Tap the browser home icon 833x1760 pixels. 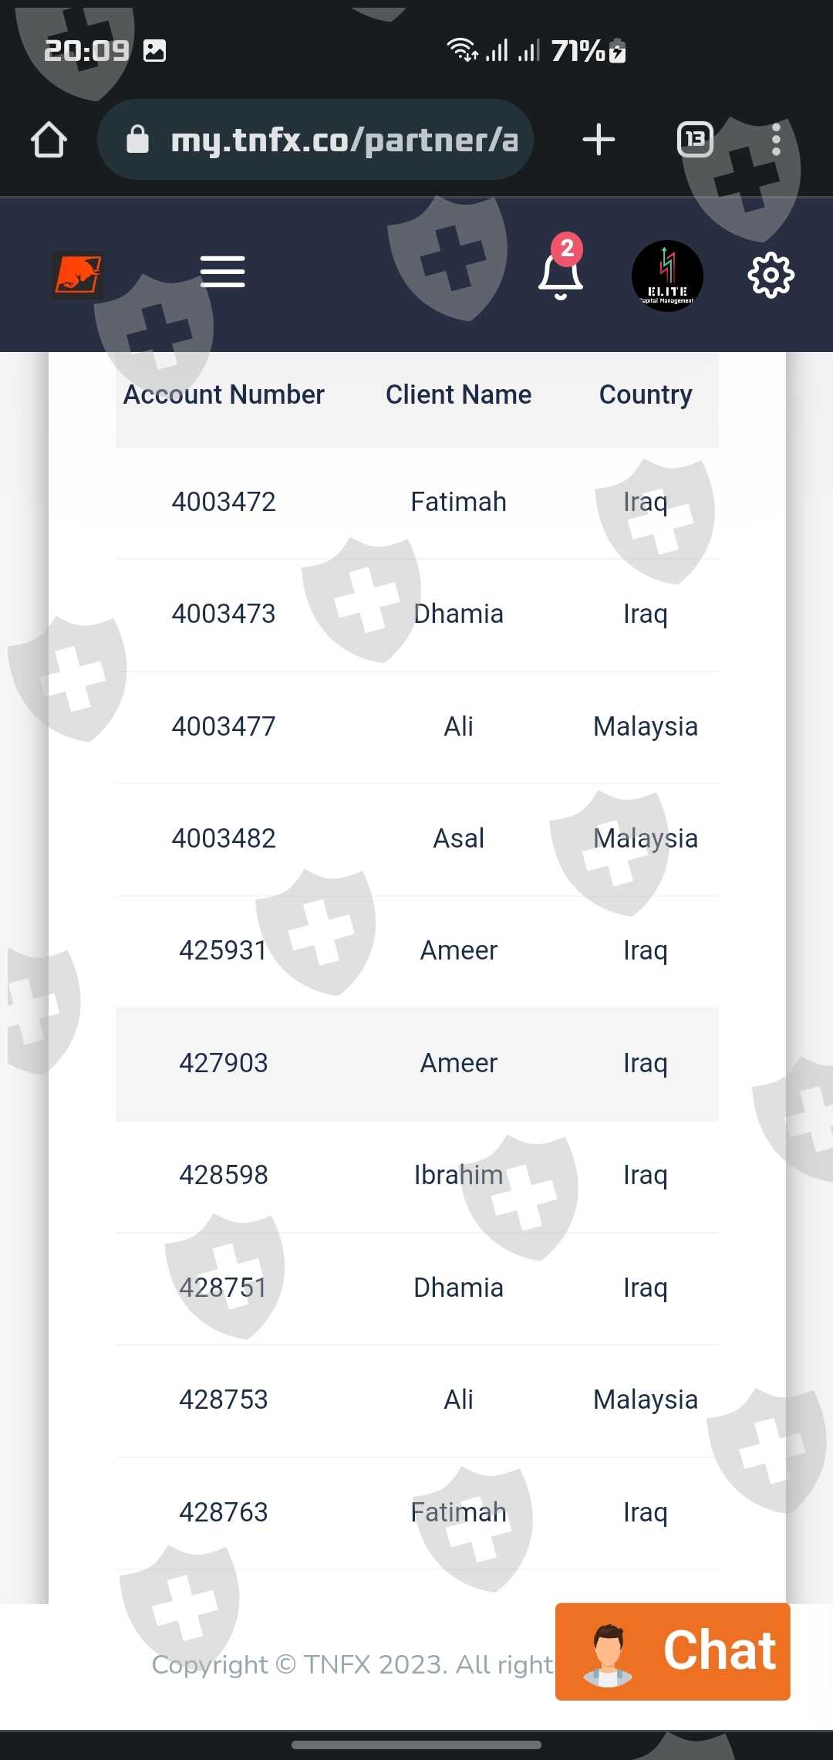[x=49, y=140]
